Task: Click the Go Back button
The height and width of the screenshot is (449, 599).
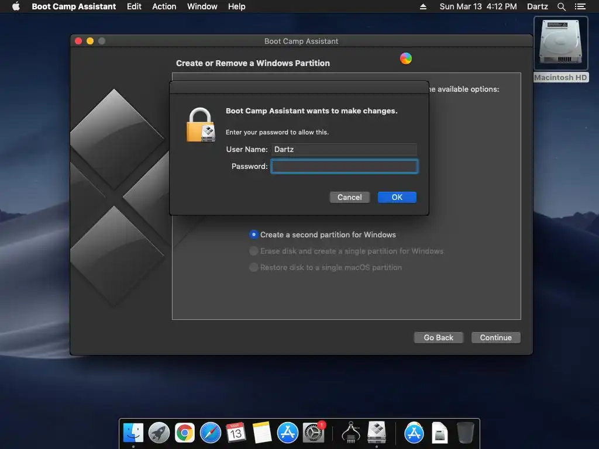Action: tap(439, 337)
